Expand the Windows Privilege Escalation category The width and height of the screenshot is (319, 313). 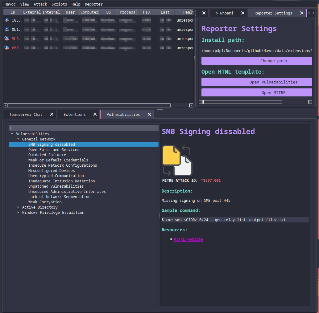pyautogui.click(x=18, y=213)
